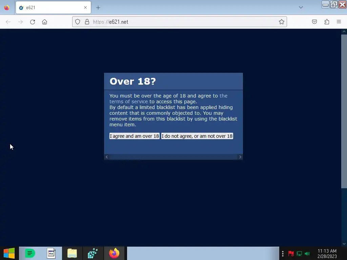347x260 pixels.
Task: Click the URL address field
Action: pyautogui.click(x=179, y=22)
